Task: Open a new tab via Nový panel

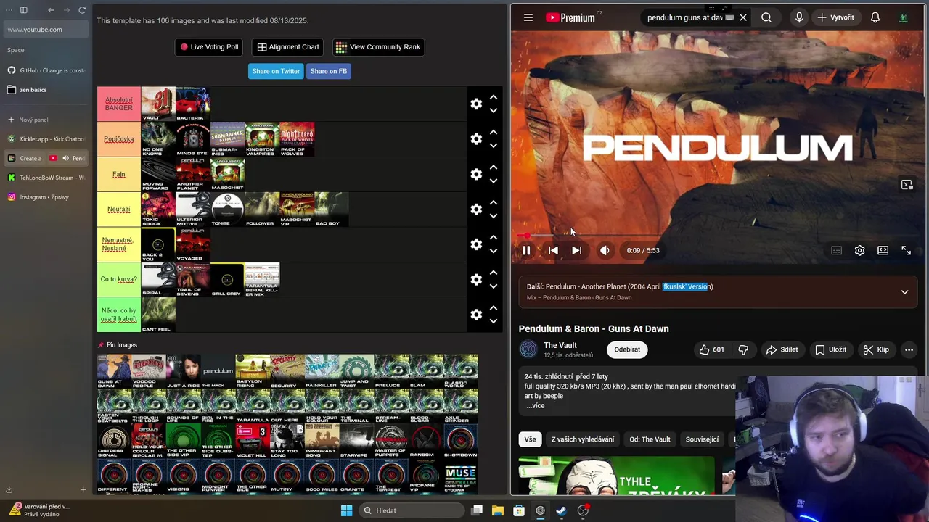Action: tap(46, 120)
